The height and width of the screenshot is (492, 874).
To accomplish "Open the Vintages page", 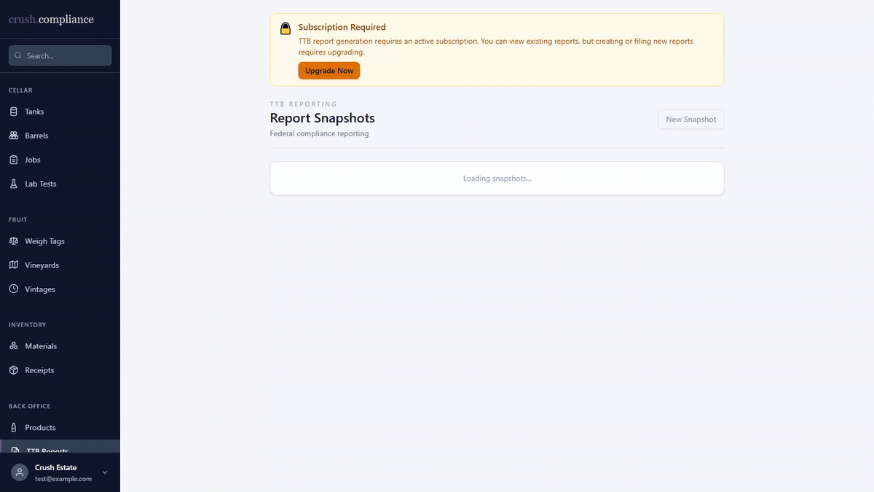I will point(60,289).
